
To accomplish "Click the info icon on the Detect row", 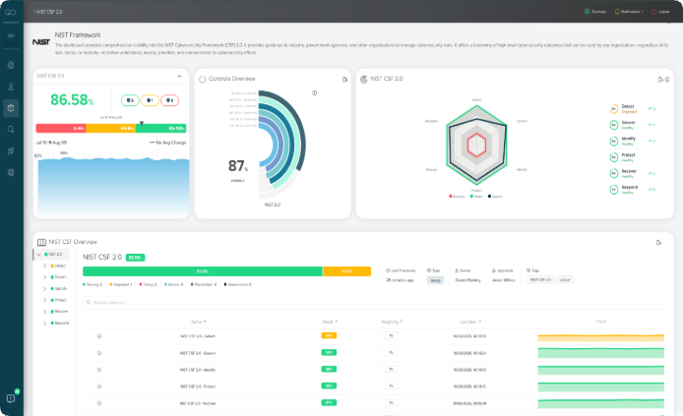I will pos(99,336).
